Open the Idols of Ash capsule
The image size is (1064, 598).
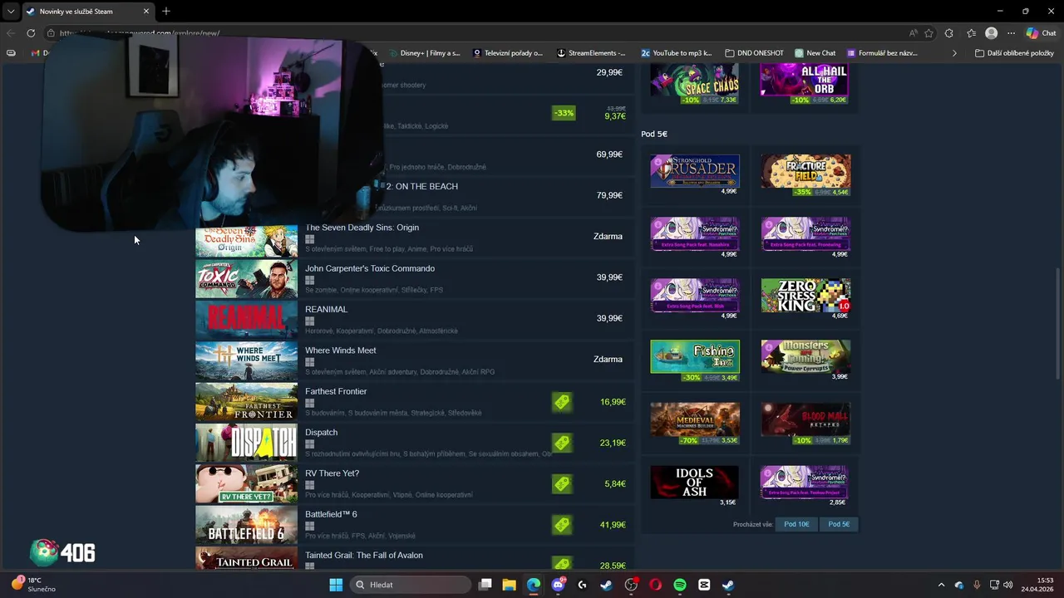click(x=695, y=483)
